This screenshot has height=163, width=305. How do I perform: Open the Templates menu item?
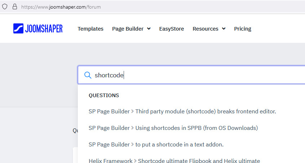[90, 29]
